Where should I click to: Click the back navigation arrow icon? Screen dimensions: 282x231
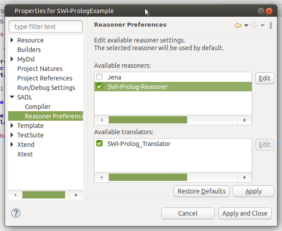click(238, 25)
